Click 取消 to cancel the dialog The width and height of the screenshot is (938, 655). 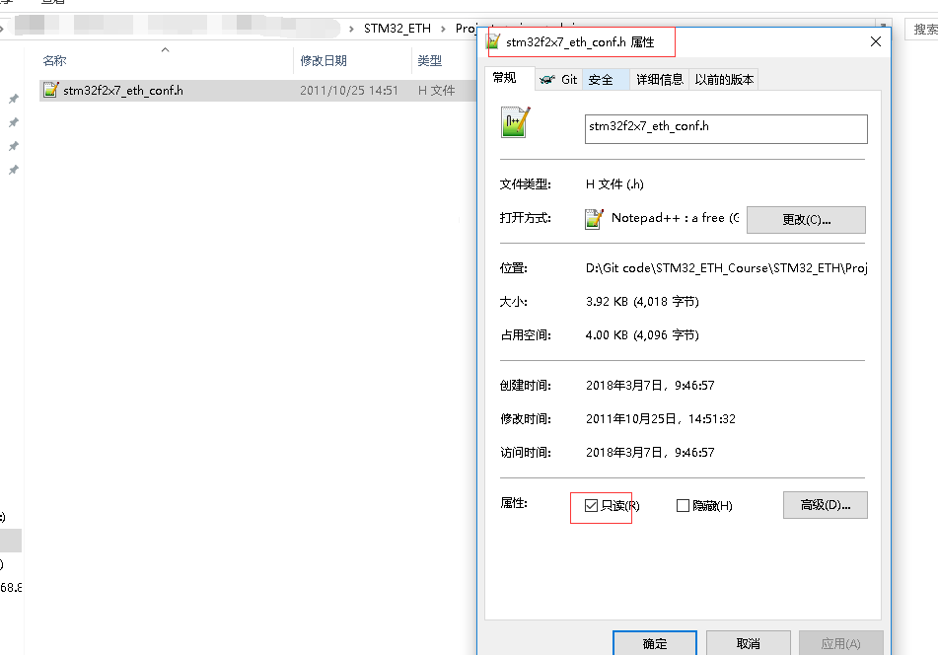pyautogui.click(x=748, y=642)
